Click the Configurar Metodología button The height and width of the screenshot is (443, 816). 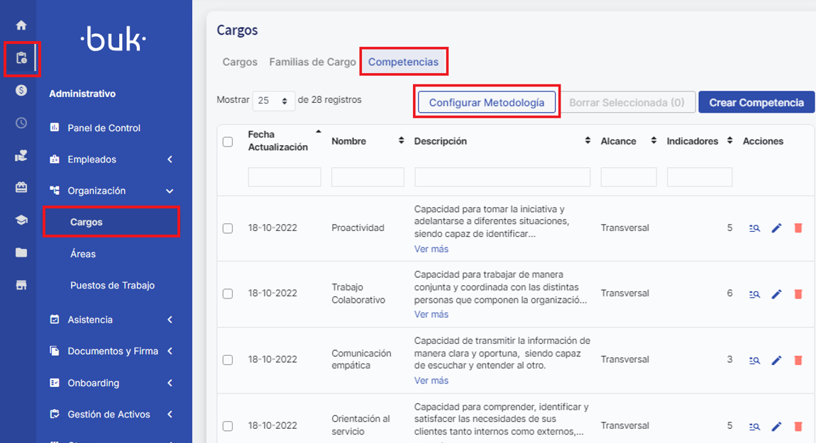(x=486, y=103)
